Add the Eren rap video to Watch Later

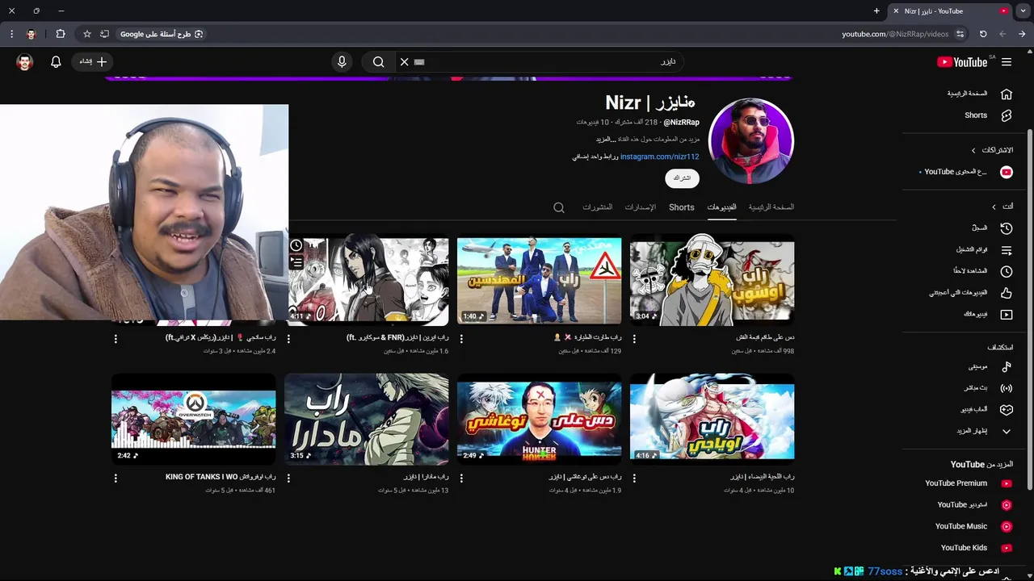click(x=296, y=245)
